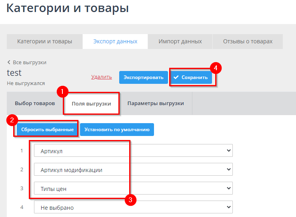This screenshot has width=296, height=217.
Task: Open the Артикул модификации dropdown
Action: 133,170
